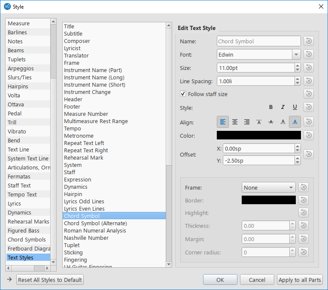Click the Offset Y input field
Screen dimensions: 328x290
pyautogui.click(x=259, y=160)
